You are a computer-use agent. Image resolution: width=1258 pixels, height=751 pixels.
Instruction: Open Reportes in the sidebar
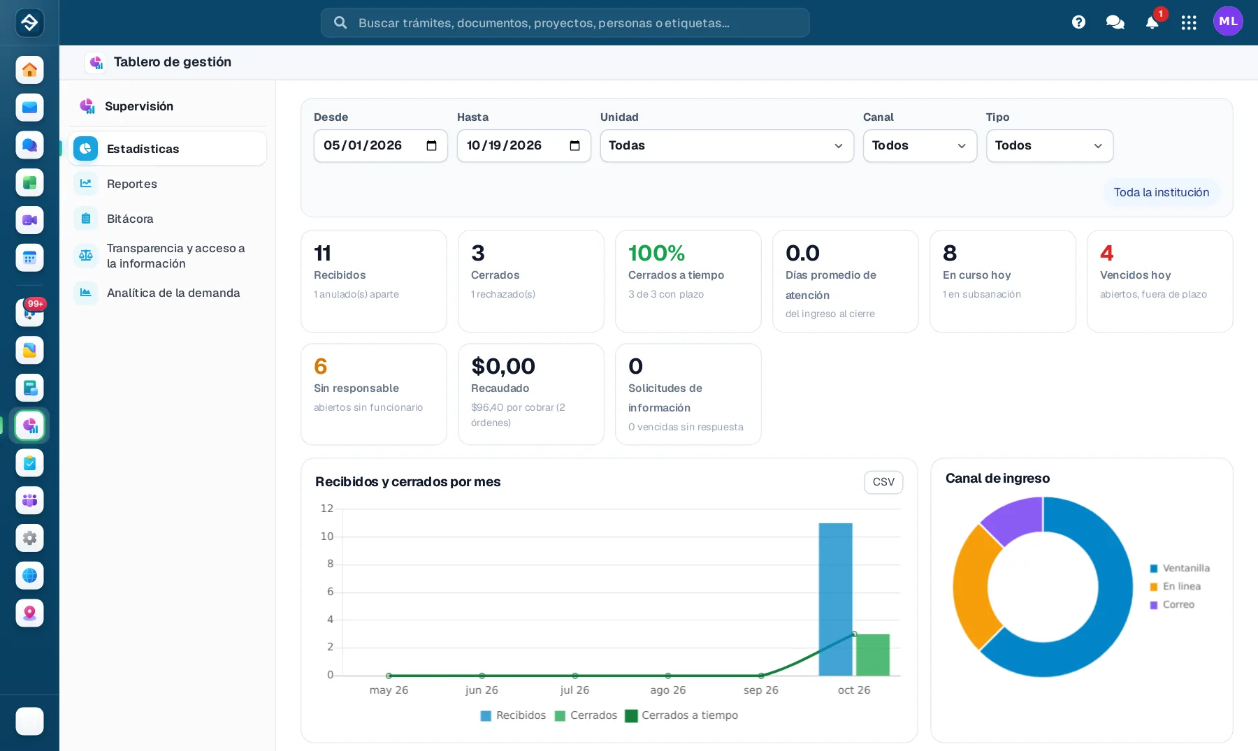point(168,184)
